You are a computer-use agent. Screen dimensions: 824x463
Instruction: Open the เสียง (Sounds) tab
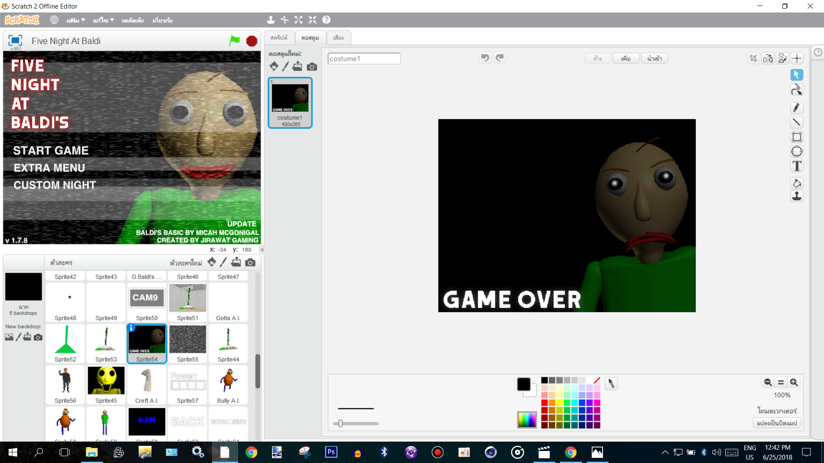[338, 38]
